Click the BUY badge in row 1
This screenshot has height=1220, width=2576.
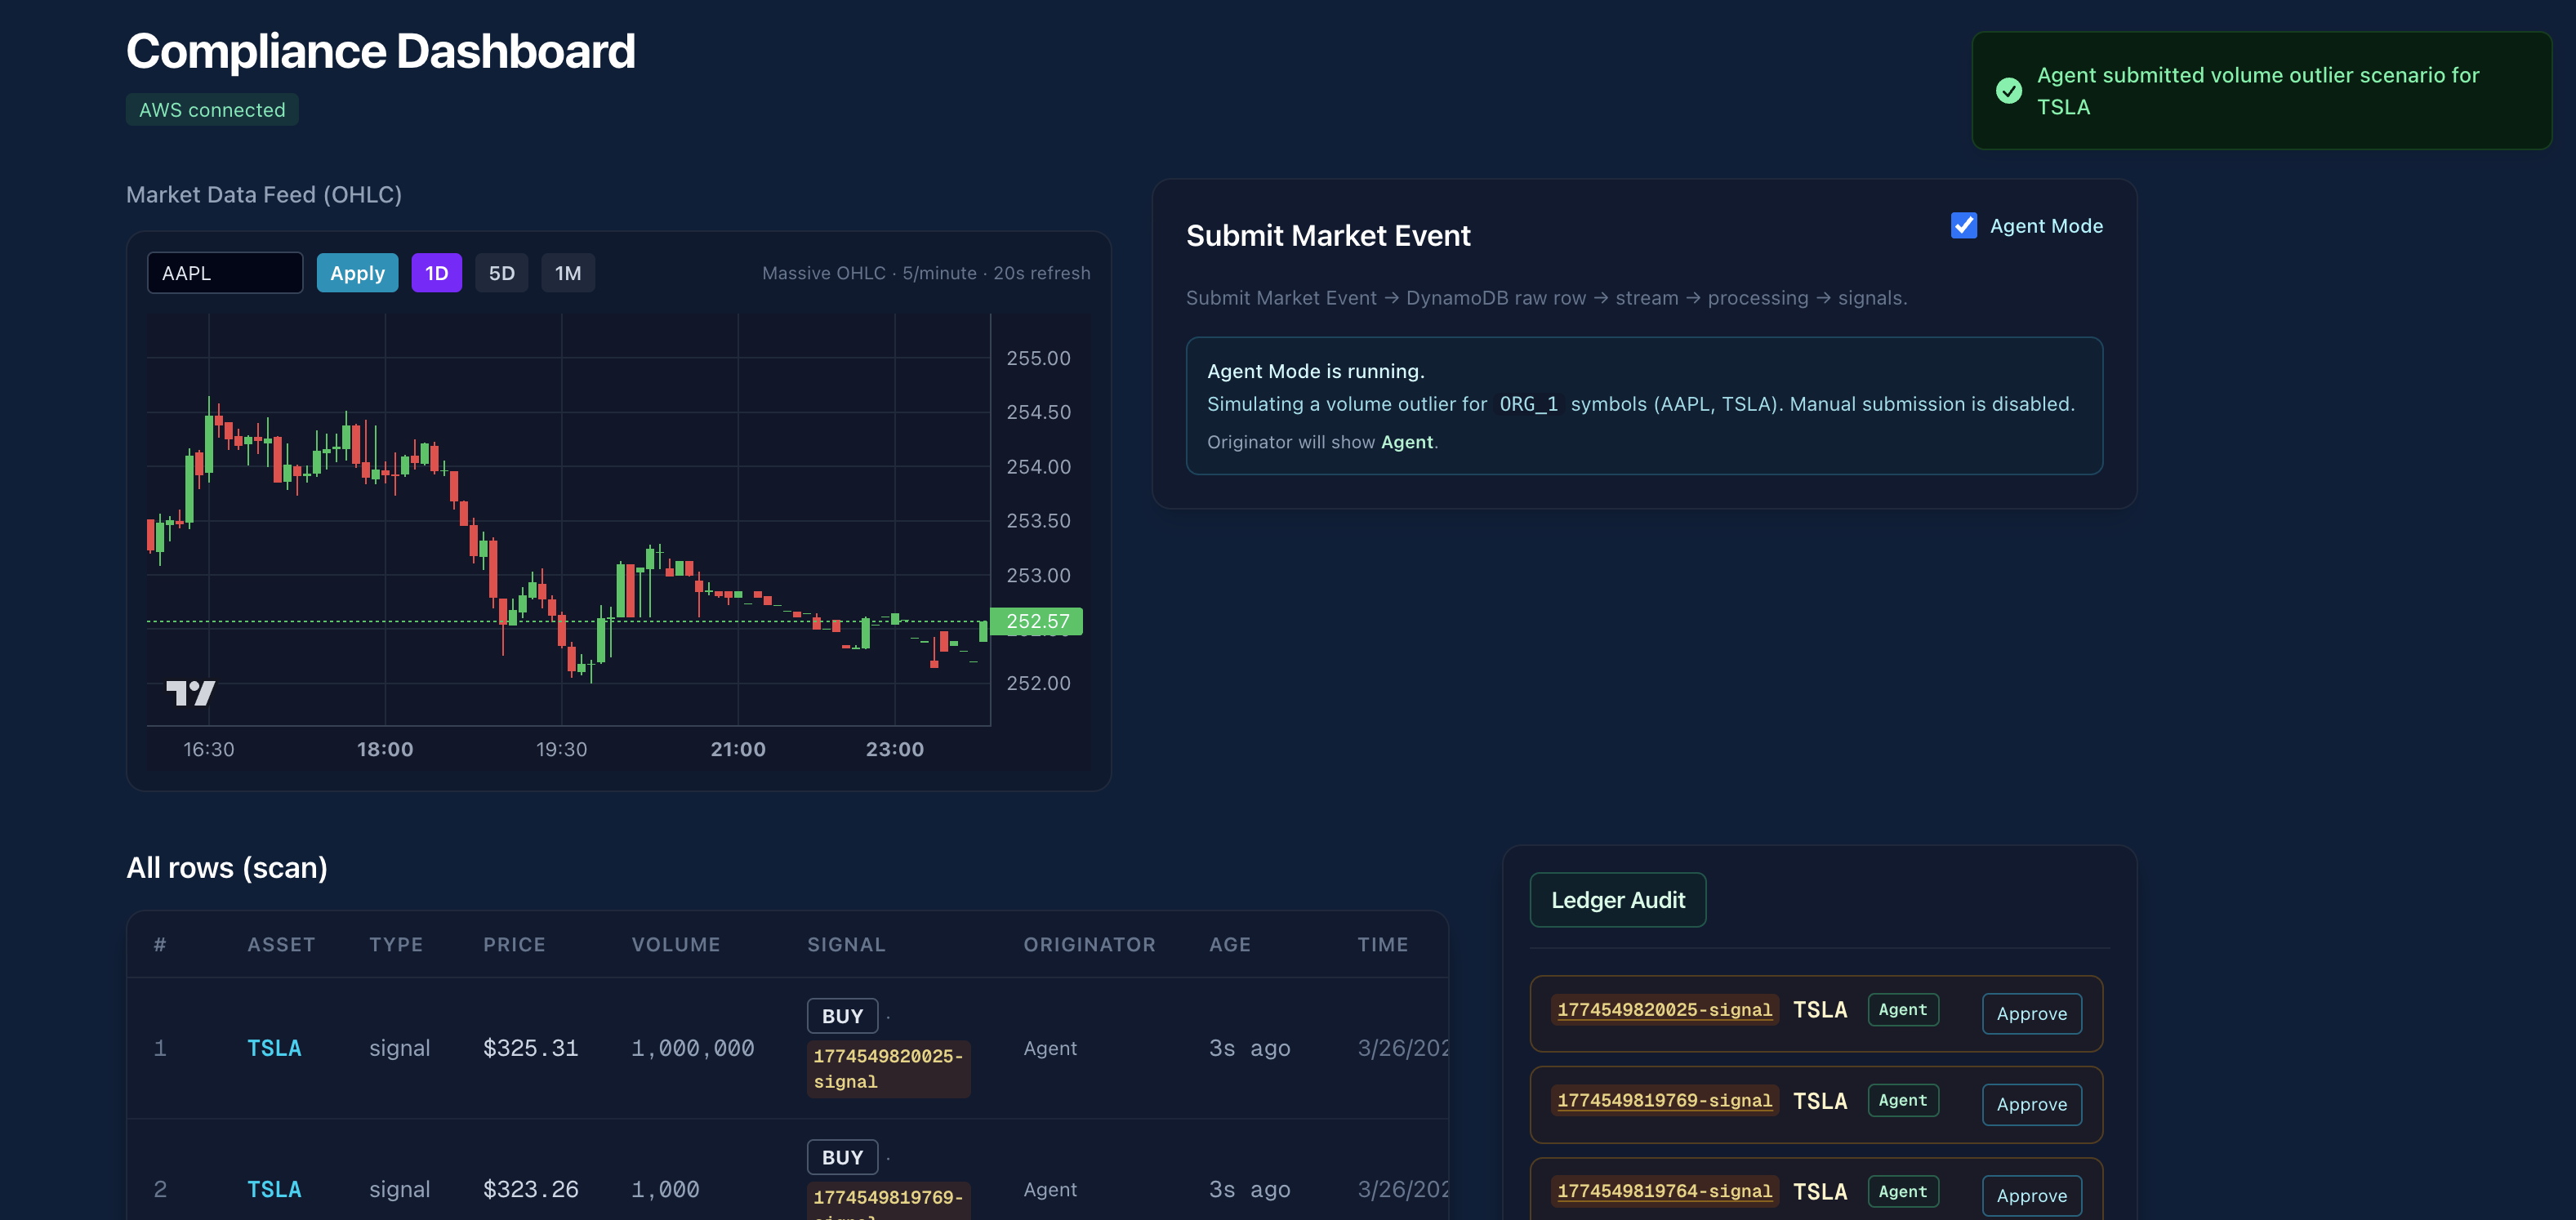(842, 1016)
